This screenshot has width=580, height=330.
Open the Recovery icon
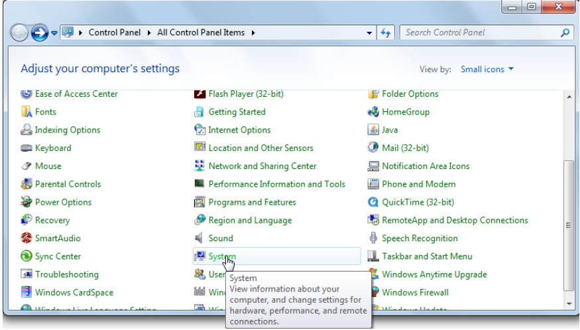pyautogui.click(x=27, y=220)
